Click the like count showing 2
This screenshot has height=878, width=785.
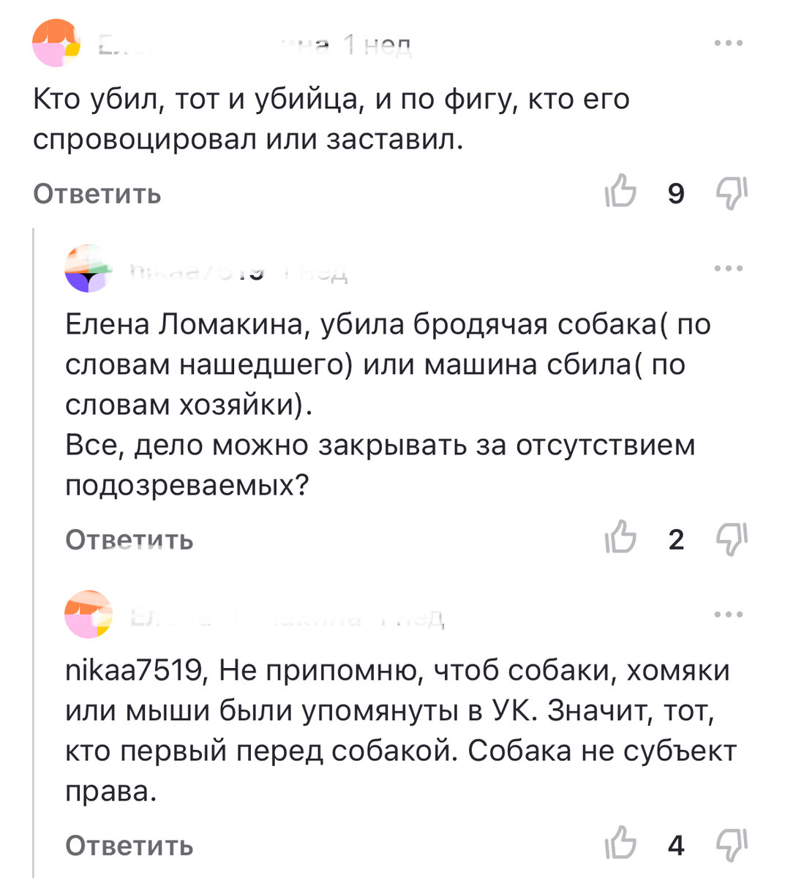tap(677, 540)
